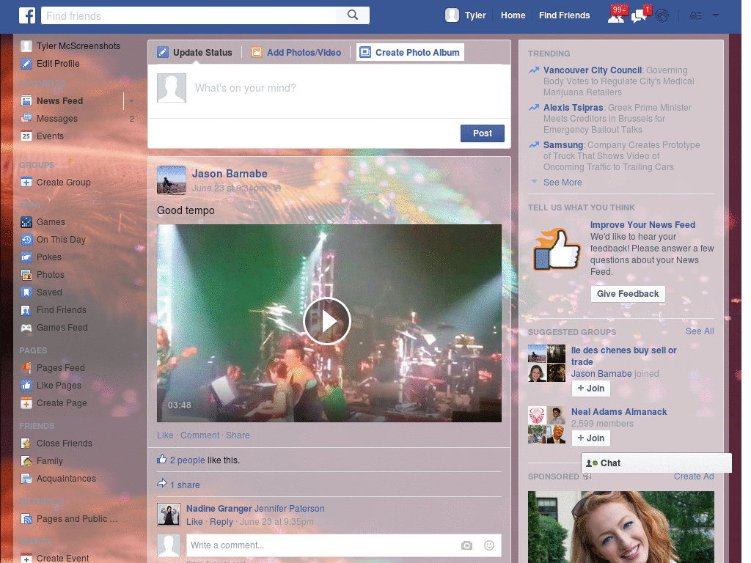Click the Games Feed controller icon
Screen dimensions: 751x563
pos(26,328)
